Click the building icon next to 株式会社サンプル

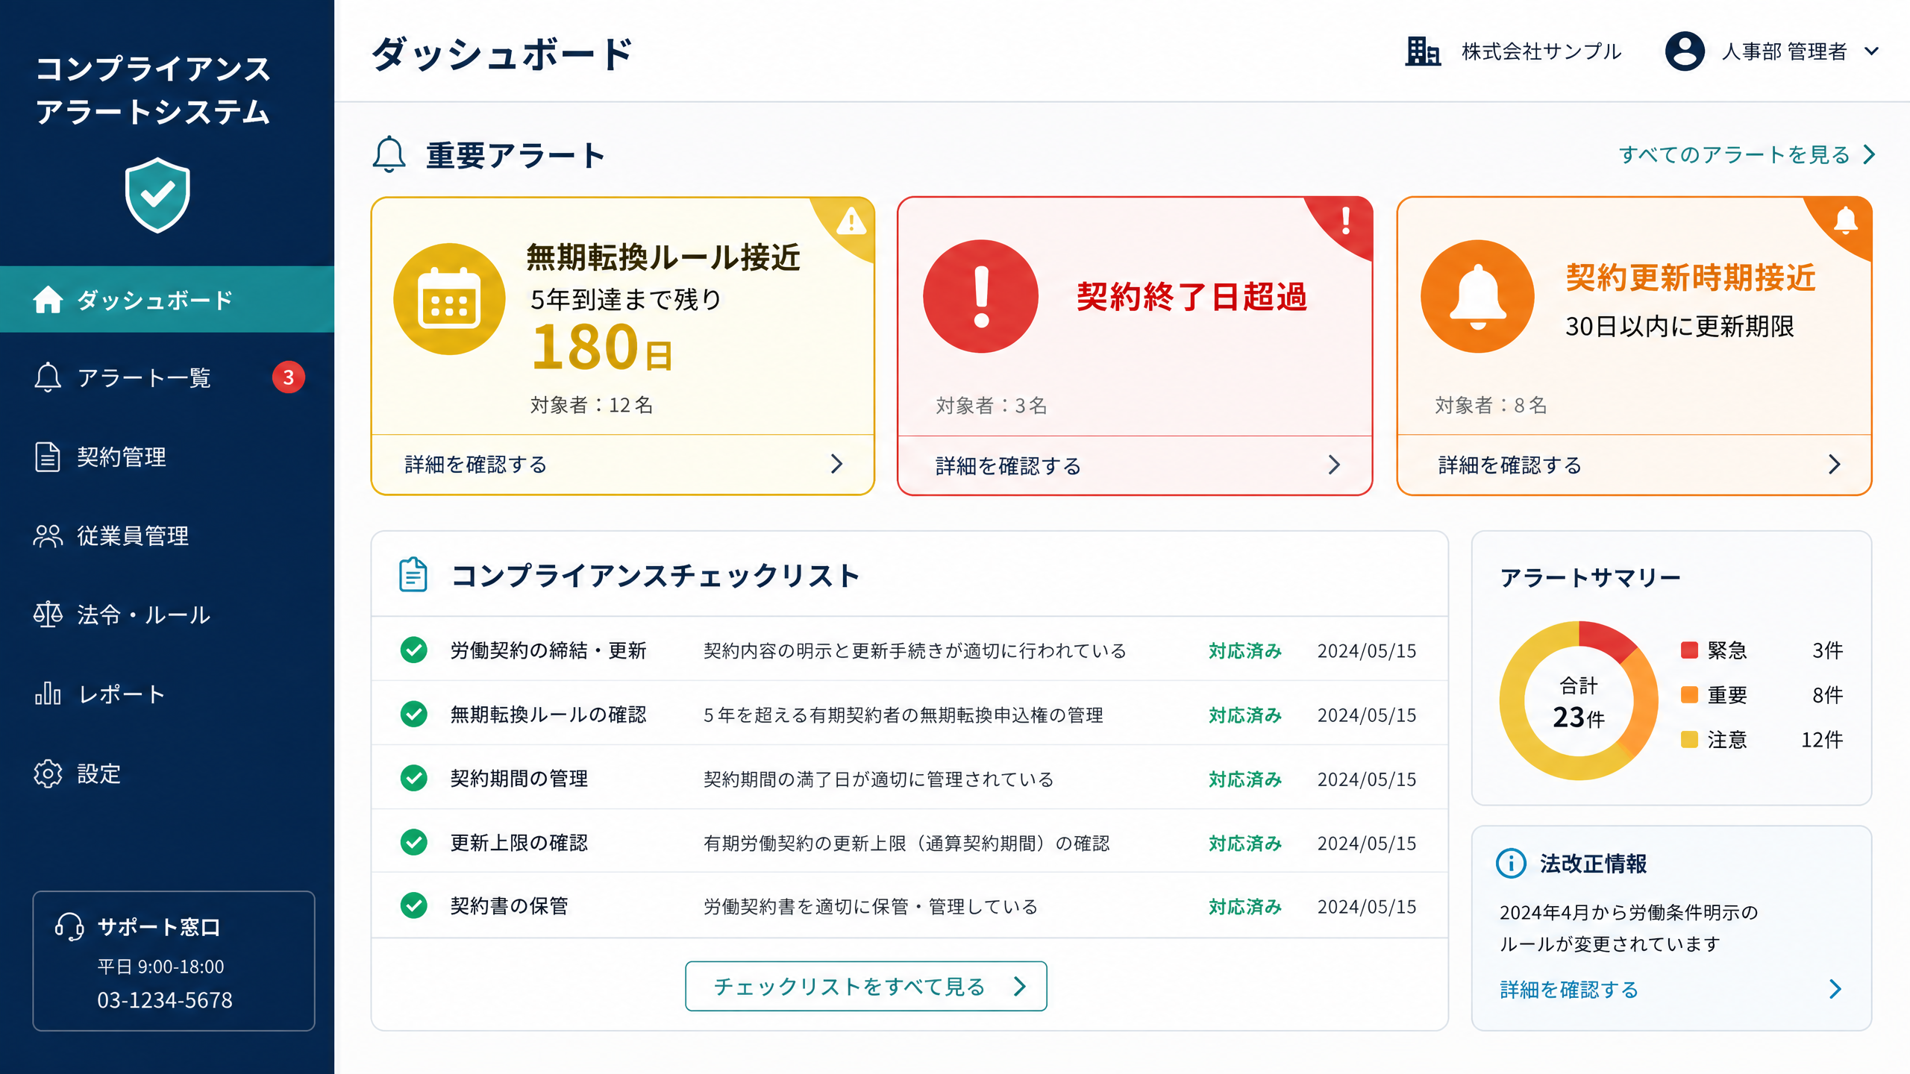[1423, 51]
